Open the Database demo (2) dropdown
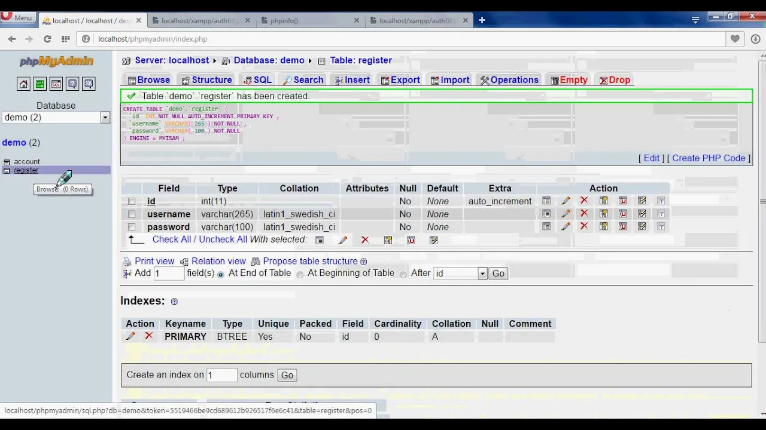Image resolution: width=766 pixels, height=430 pixels. click(56, 118)
